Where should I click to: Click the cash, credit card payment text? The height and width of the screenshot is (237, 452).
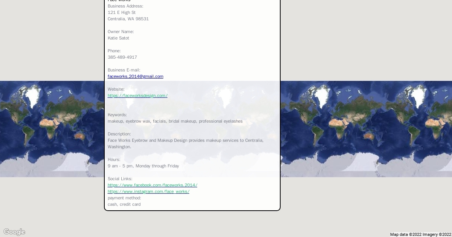[124, 204]
